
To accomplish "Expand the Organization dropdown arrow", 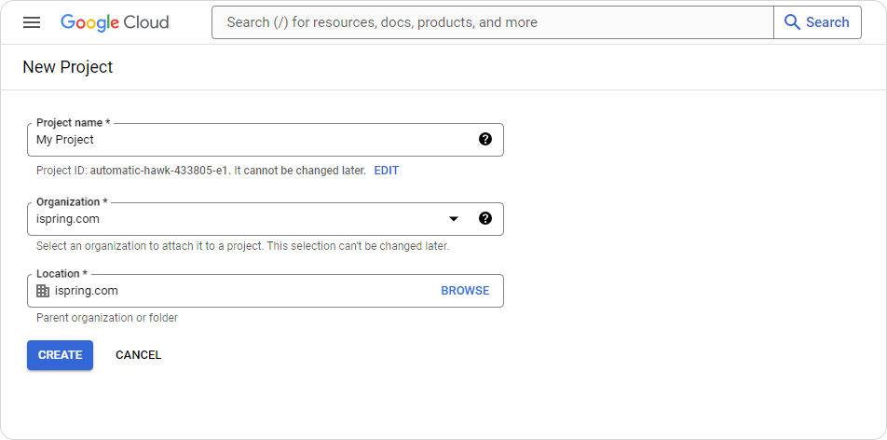I will pos(454,219).
